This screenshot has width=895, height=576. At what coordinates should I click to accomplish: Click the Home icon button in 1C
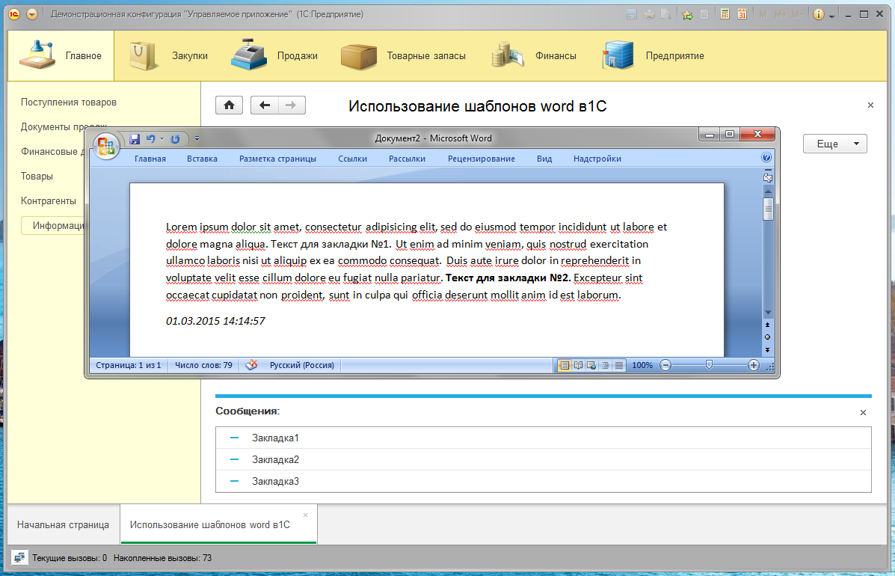(x=229, y=105)
